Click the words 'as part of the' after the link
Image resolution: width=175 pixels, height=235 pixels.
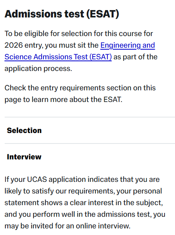click(x=135, y=57)
